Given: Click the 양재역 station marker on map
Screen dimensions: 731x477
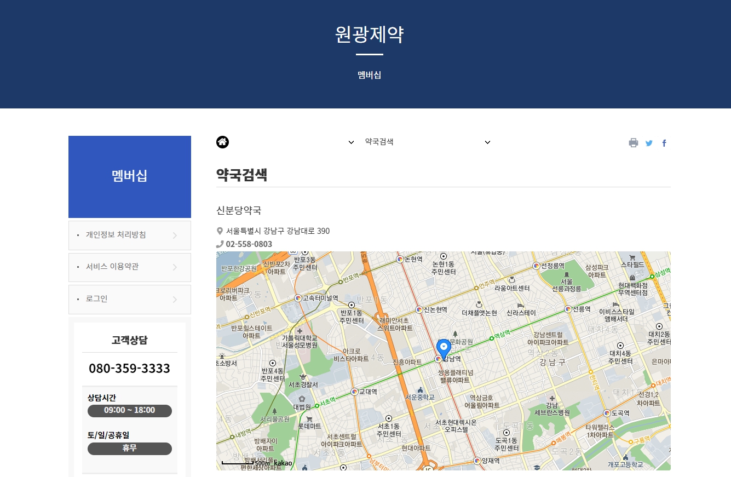Looking at the screenshot, I should [477, 461].
